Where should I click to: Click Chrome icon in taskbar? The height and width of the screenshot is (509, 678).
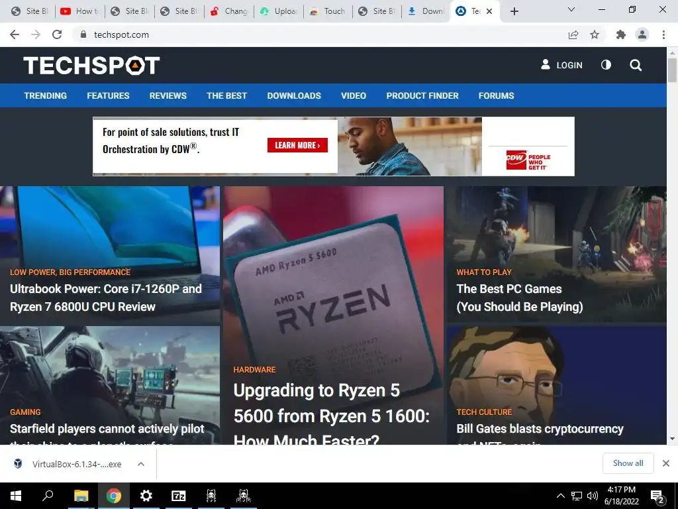click(x=113, y=496)
